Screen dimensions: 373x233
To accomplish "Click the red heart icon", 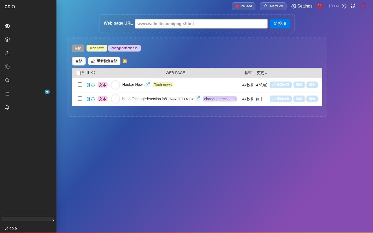I will tap(363, 6).
